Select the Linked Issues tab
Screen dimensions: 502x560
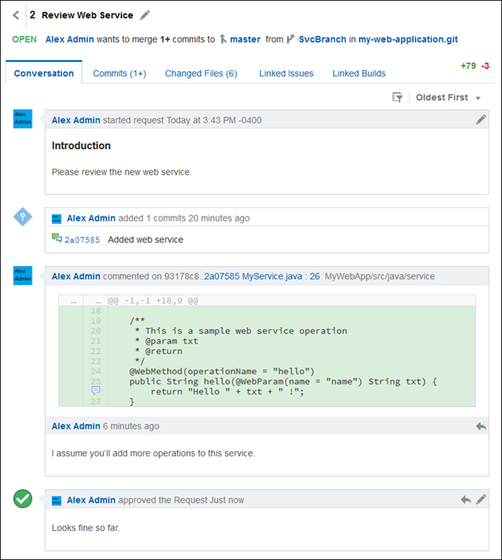[x=285, y=74]
